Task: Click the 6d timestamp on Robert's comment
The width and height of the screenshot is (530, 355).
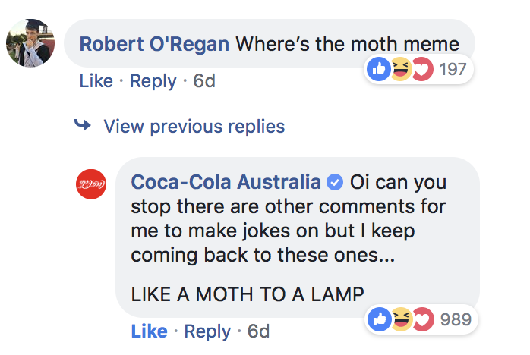Action: pyautogui.click(x=204, y=80)
